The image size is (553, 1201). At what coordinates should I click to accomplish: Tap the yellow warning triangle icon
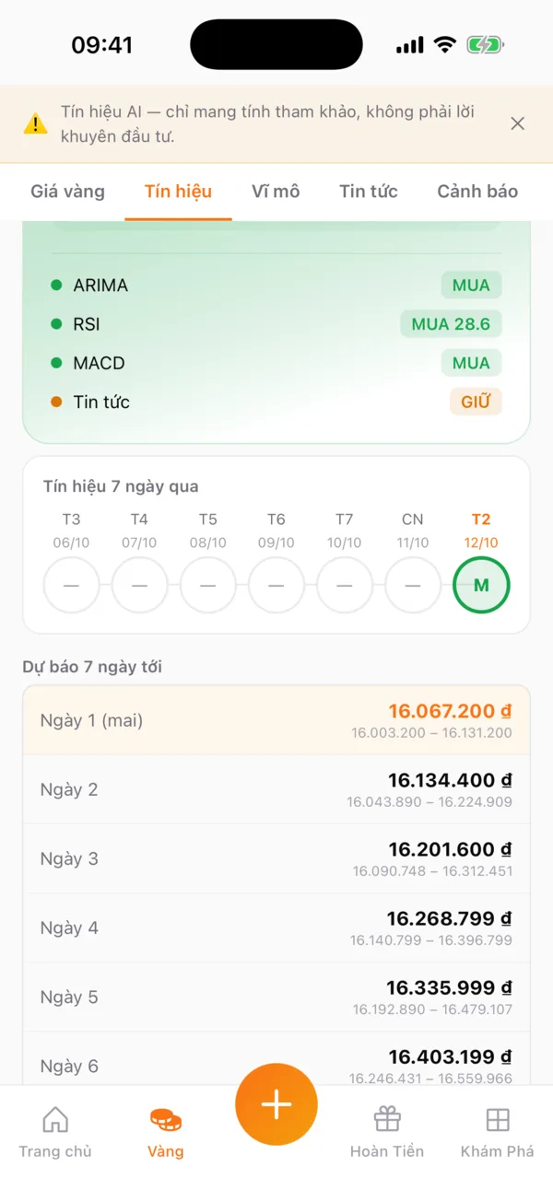(x=35, y=123)
